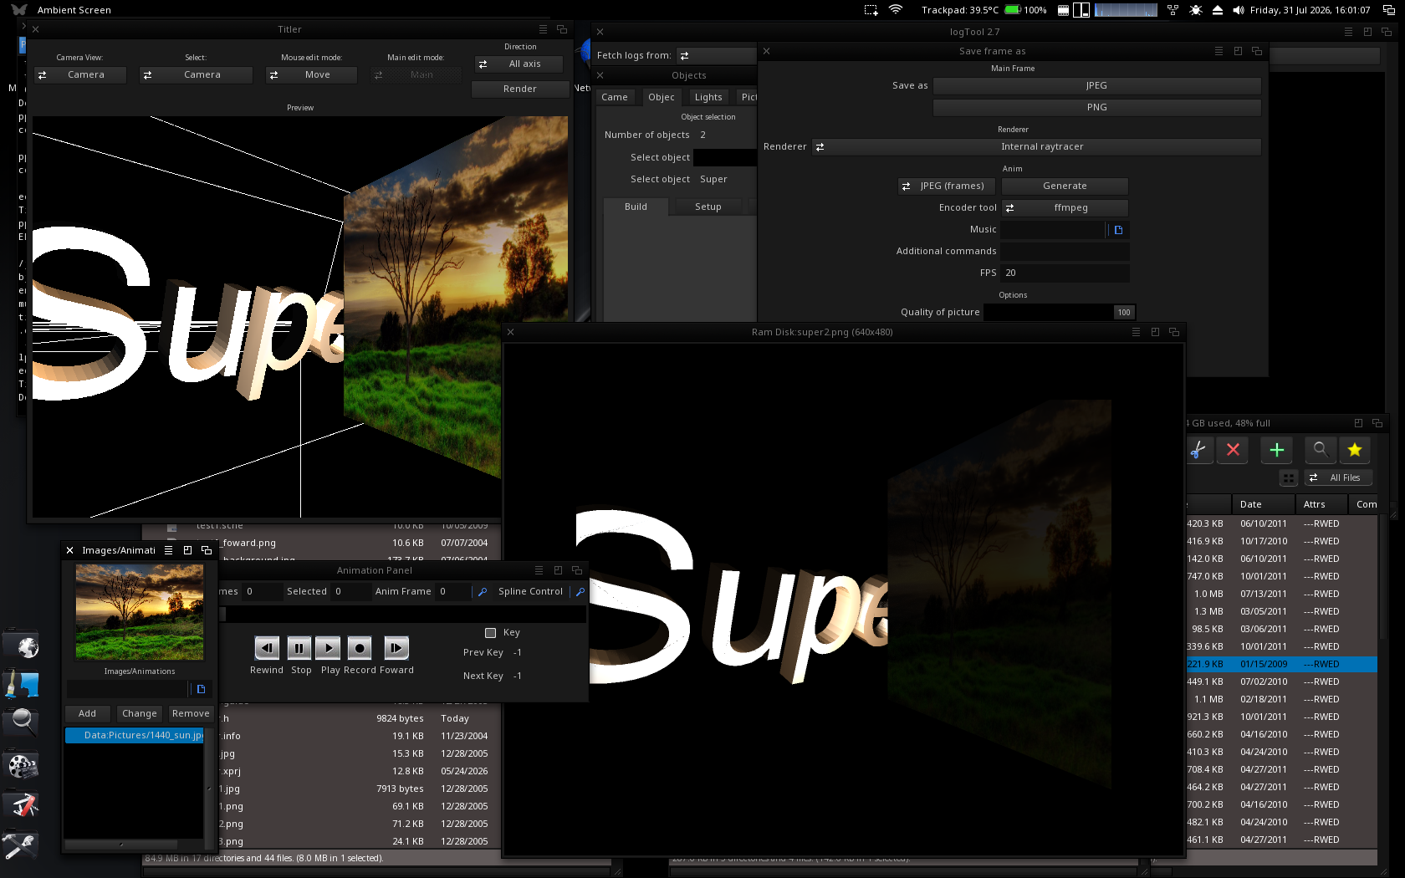Switch to the Objec tab

pyautogui.click(x=662, y=97)
